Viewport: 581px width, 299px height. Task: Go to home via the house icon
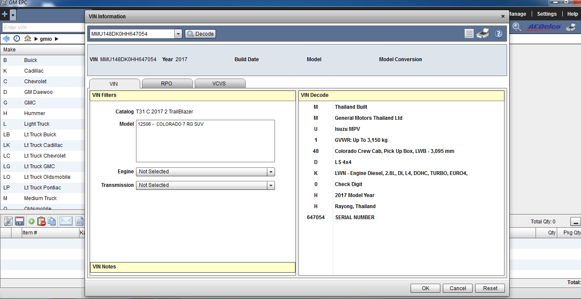coord(28,39)
